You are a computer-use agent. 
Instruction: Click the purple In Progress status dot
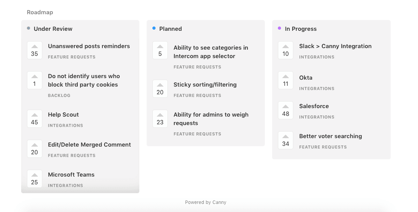click(x=279, y=28)
